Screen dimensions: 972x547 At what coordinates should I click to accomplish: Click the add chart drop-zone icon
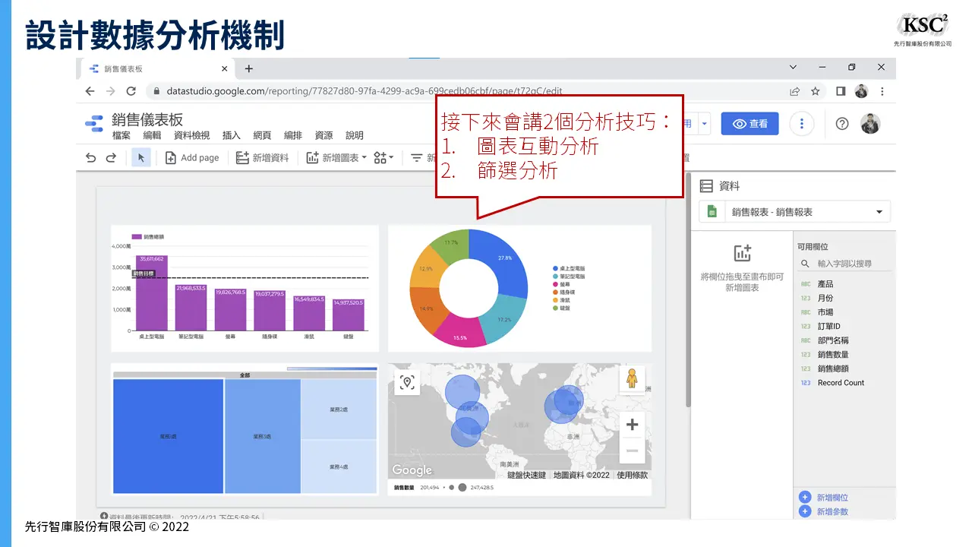742,254
